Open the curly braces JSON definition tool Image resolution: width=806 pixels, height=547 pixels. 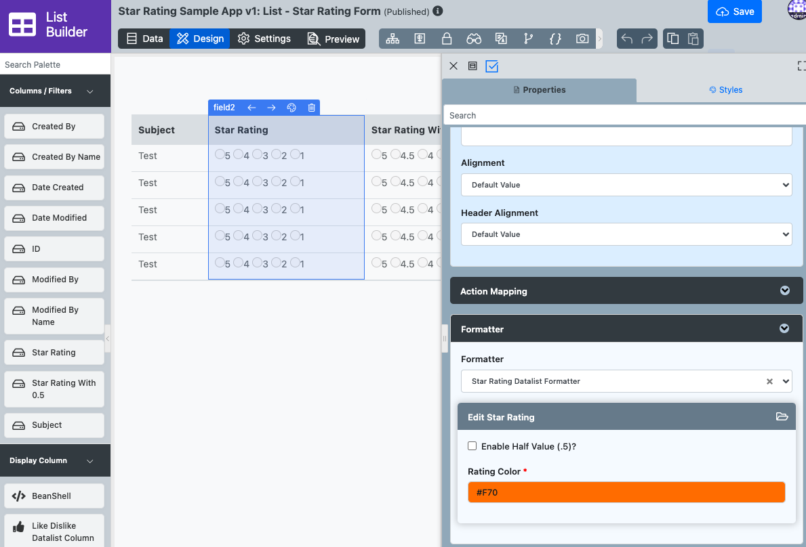point(555,39)
